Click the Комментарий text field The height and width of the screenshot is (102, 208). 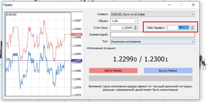153,35
